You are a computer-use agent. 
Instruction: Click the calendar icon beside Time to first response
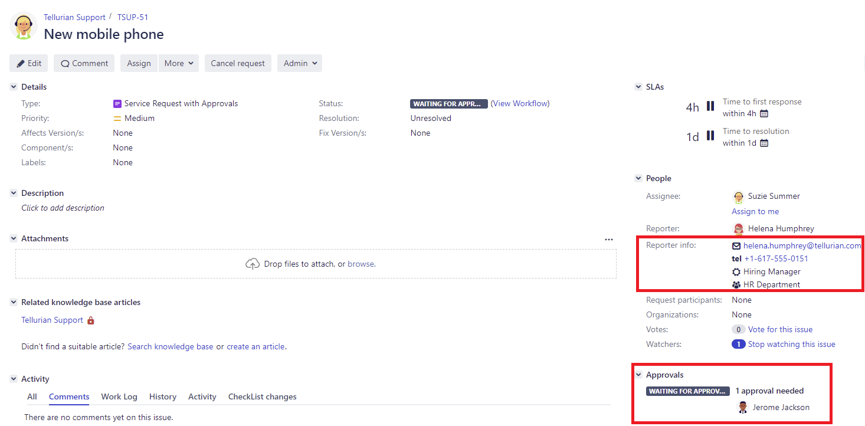click(x=764, y=114)
